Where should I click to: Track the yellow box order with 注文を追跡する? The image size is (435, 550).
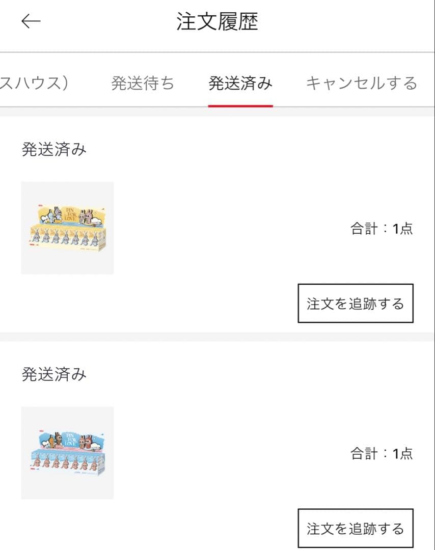pyautogui.click(x=355, y=304)
